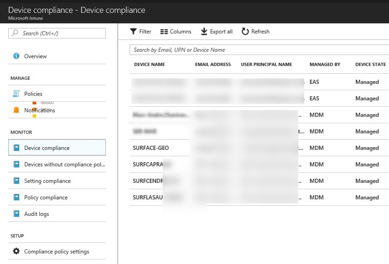This screenshot has width=389, height=264.
Task: Click MDM in the SURFLASAU row
Action: click(x=317, y=197)
